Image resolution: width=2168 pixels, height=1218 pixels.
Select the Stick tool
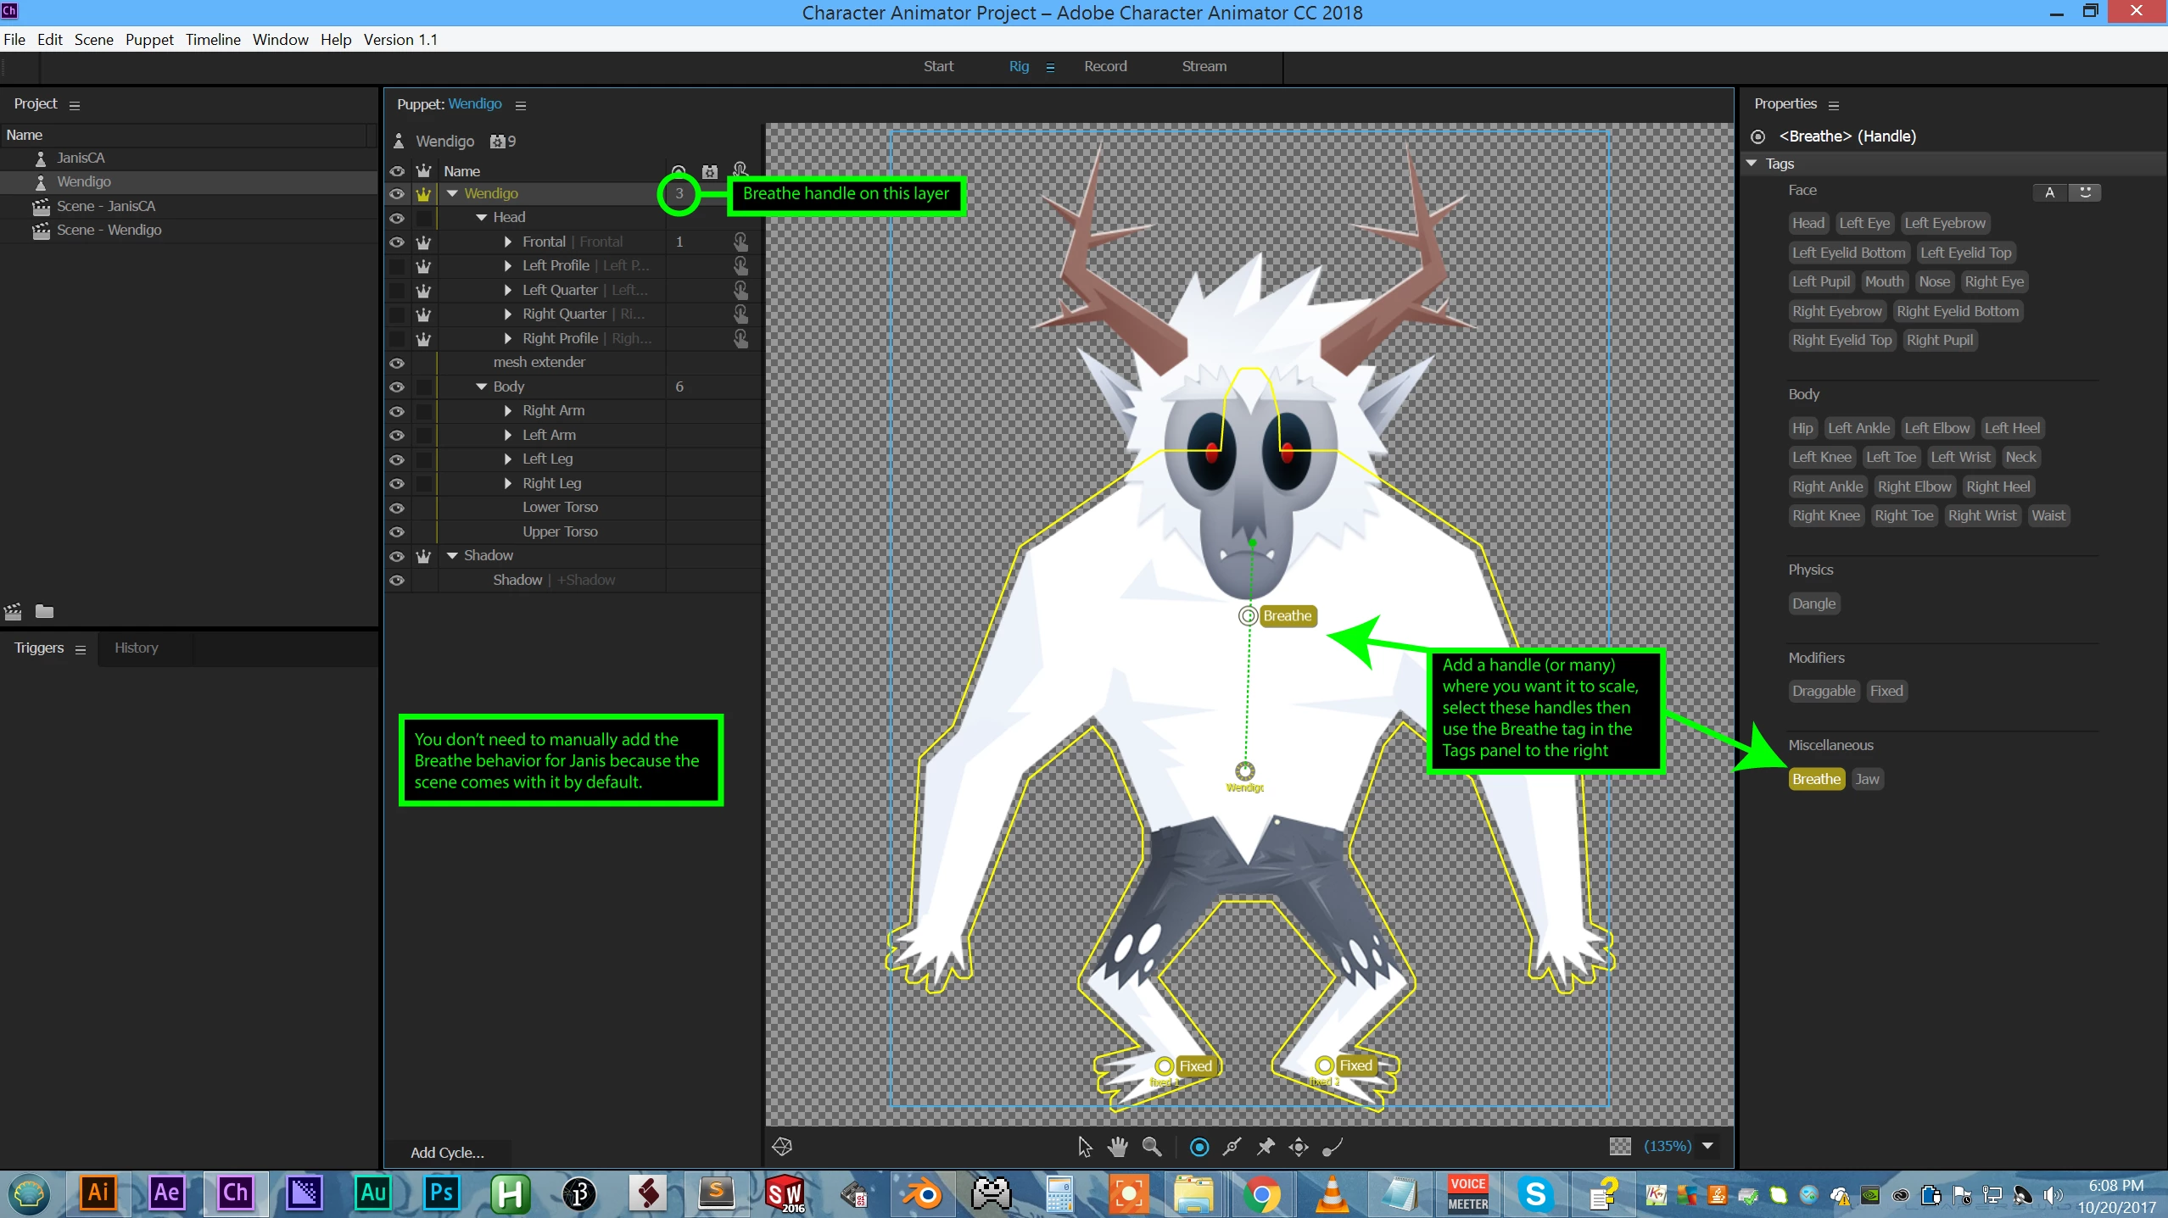(1232, 1147)
